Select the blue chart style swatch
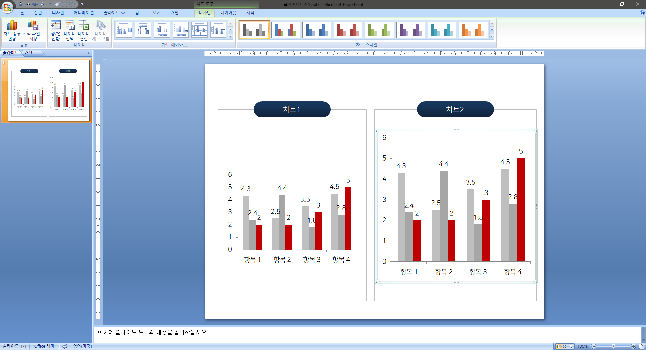This screenshot has height=350, width=646. click(x=317, y=30)
